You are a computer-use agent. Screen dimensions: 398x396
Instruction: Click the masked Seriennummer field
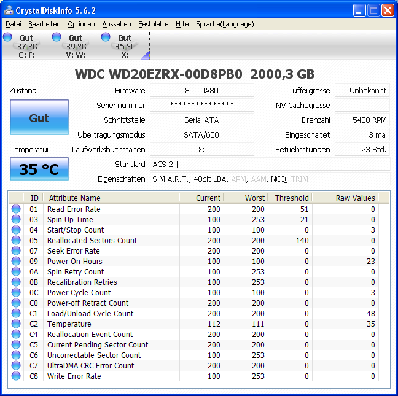click(202, 105)
